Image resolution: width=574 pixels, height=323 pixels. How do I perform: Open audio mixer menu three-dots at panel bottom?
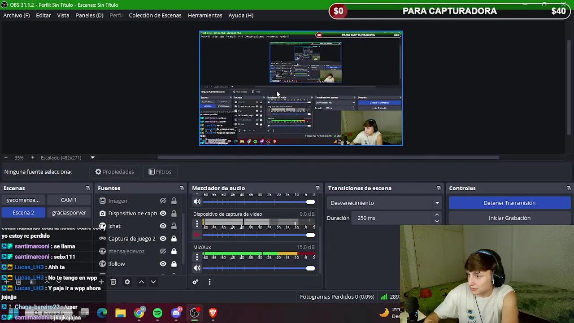(x=209, y=282)
